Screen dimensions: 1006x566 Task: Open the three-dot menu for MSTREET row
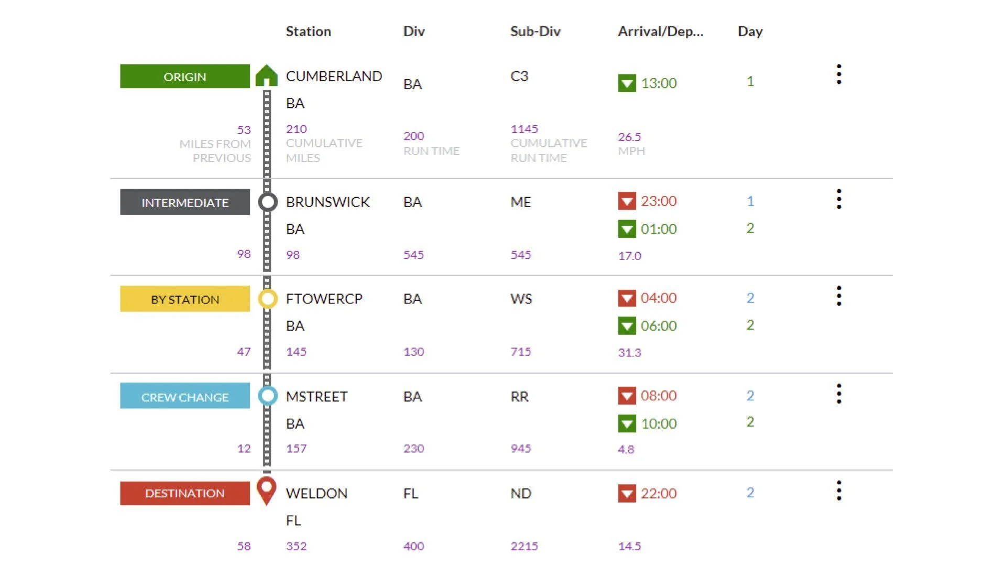(839, 394)
